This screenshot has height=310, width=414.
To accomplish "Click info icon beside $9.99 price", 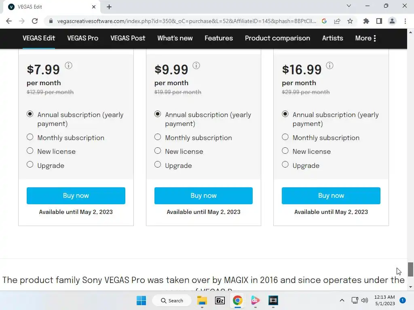I will coord(196,65).
